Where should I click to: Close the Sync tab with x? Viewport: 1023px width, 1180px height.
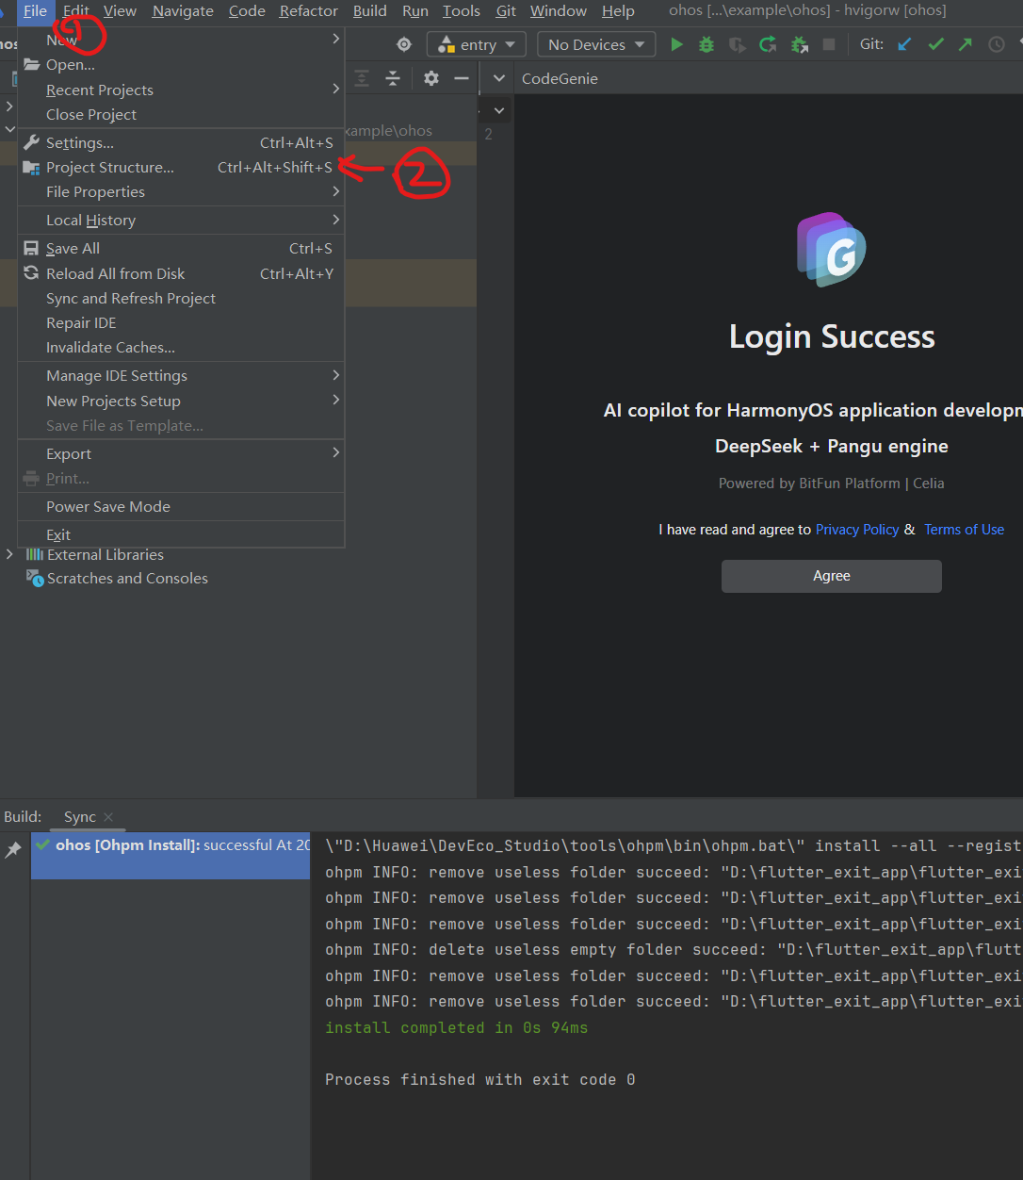pyautogui.click(x=108, y=817)
